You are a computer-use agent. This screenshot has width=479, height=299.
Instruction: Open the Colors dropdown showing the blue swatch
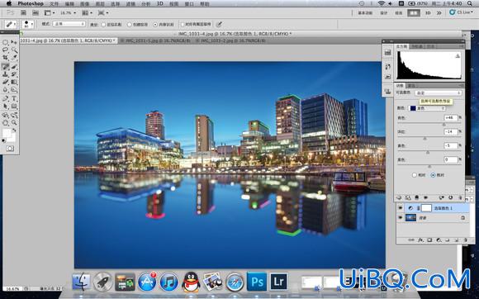pos(427,108)
